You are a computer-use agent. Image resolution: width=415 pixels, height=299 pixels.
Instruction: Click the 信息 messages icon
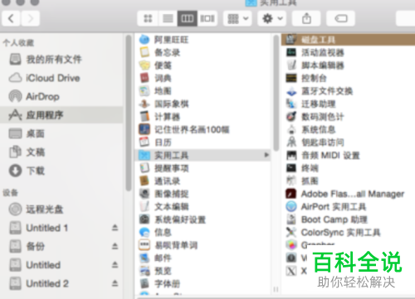(144, 232)
